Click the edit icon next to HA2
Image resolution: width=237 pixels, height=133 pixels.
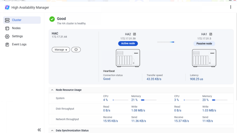[135, 34]
